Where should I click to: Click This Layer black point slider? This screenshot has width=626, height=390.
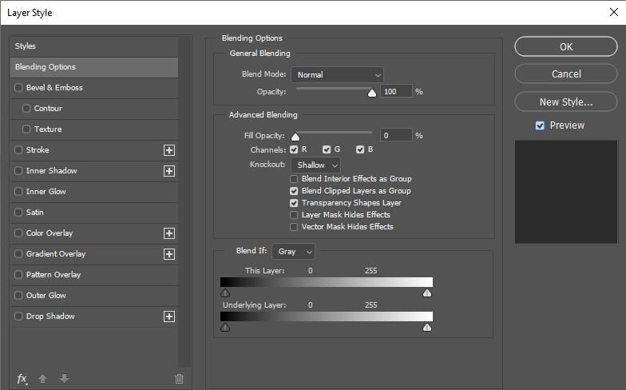[225, 293]
